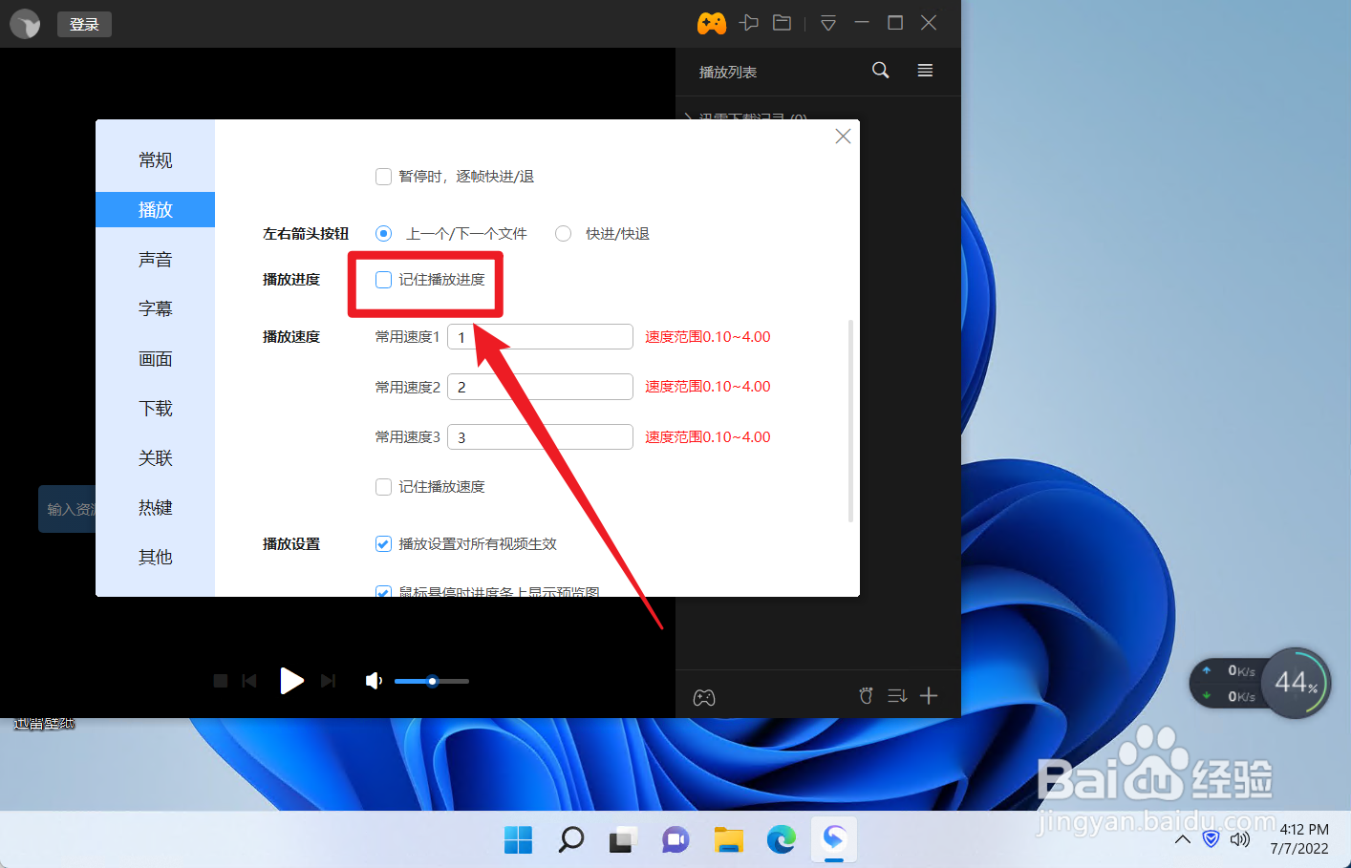Enable 记住播放速度 checkbox

383,486
